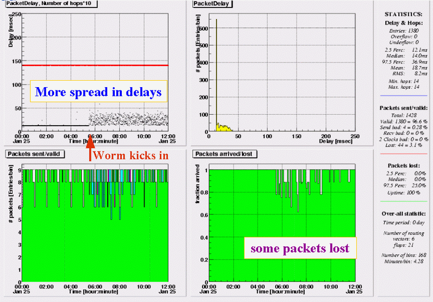Click the 'Packets sent/valid' chart title

coord(36,154)
